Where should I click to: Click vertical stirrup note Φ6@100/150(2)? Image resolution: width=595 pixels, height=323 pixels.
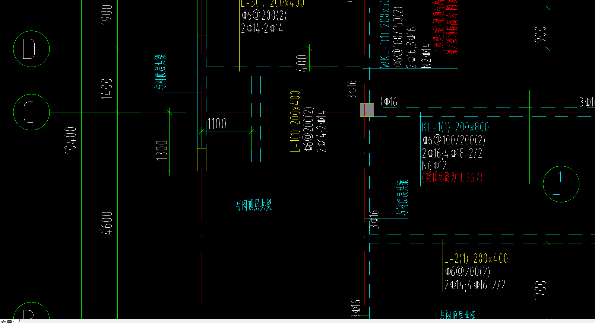398,37
